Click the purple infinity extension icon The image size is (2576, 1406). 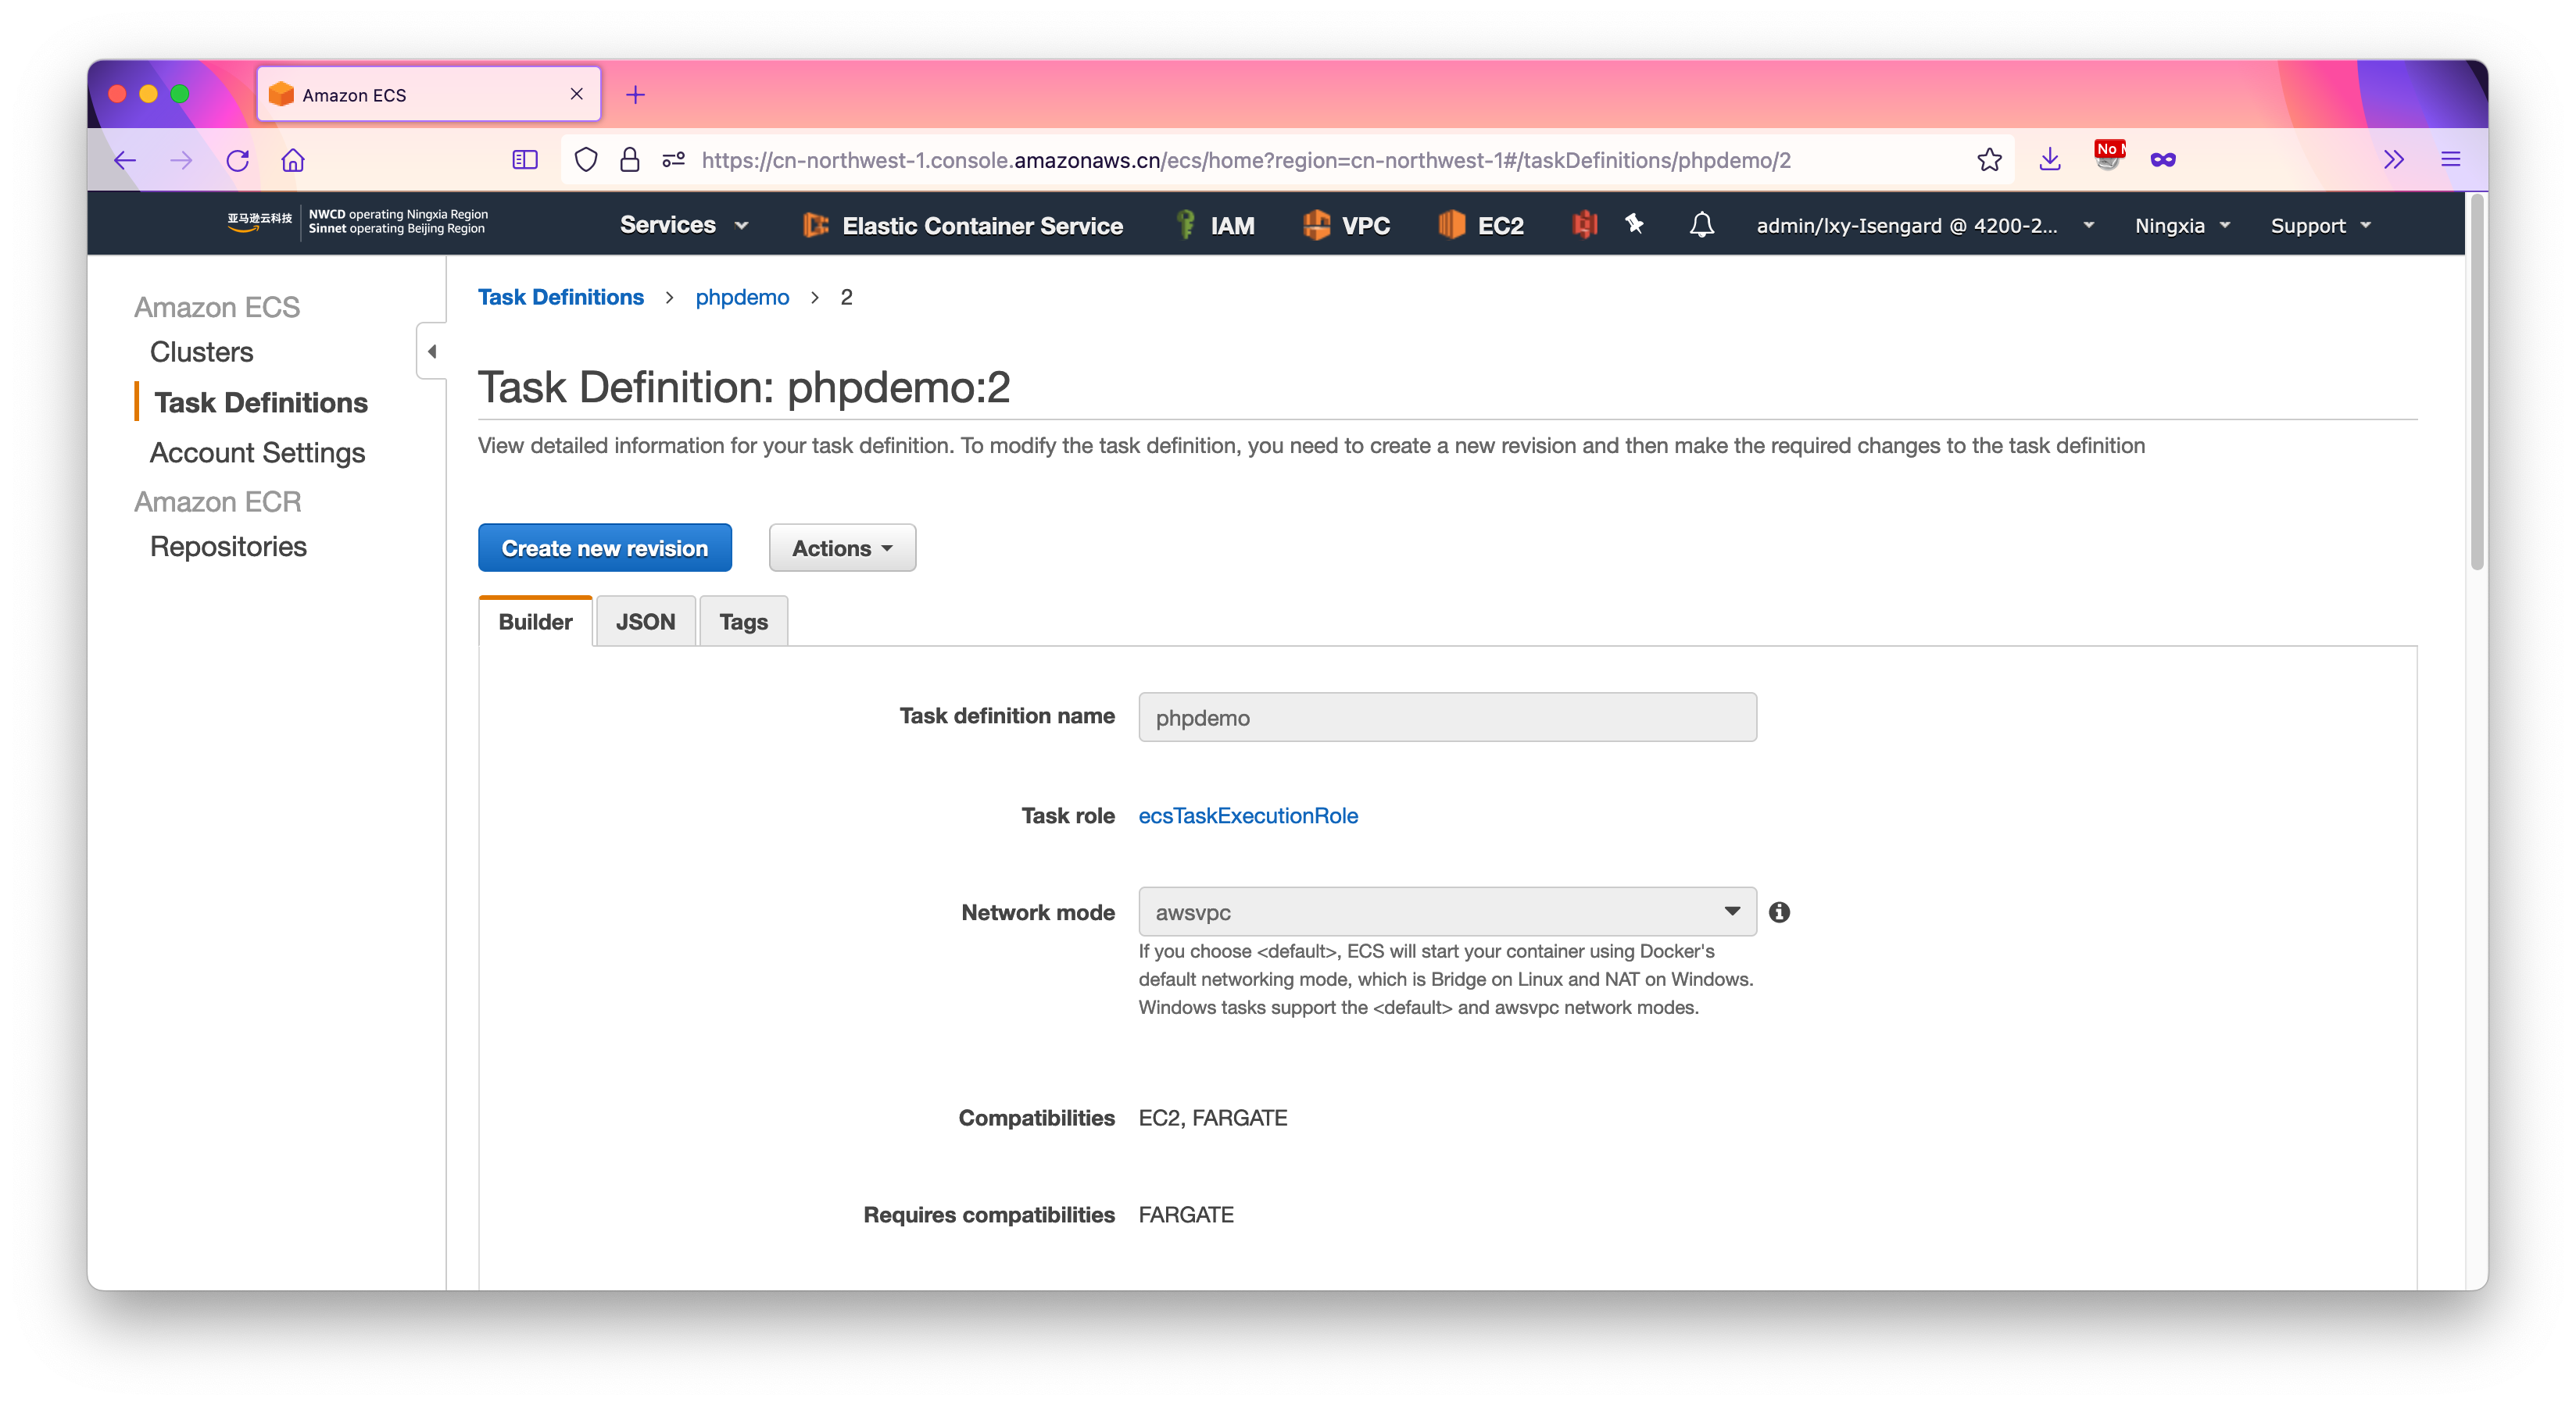(2163, 160)
